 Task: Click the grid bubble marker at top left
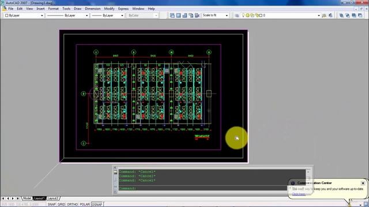click(96, 52)
